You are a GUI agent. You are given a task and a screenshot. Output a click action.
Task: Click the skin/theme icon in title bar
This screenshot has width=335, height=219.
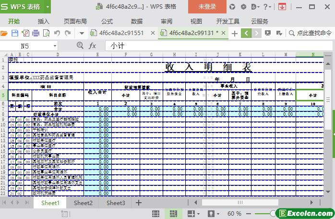coord(232,7)
